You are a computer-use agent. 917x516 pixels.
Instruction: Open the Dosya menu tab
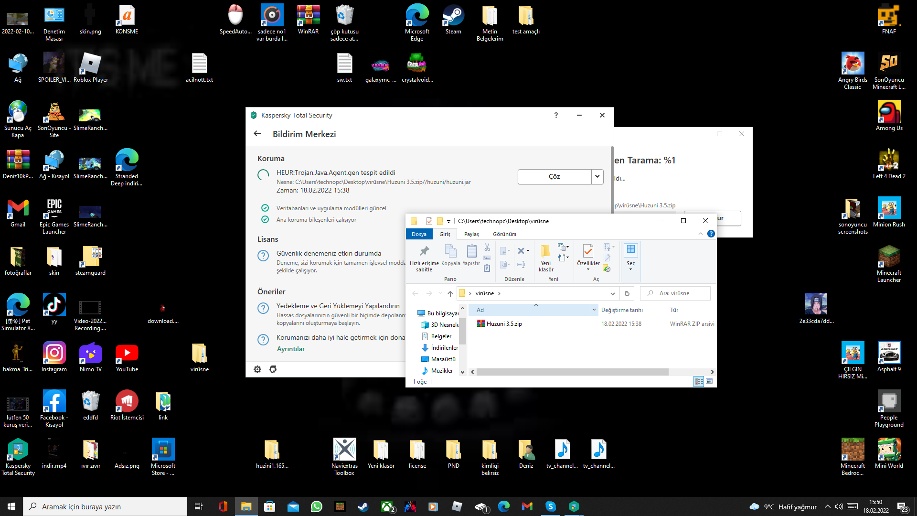pyautogui.click(x=419, y=234)
